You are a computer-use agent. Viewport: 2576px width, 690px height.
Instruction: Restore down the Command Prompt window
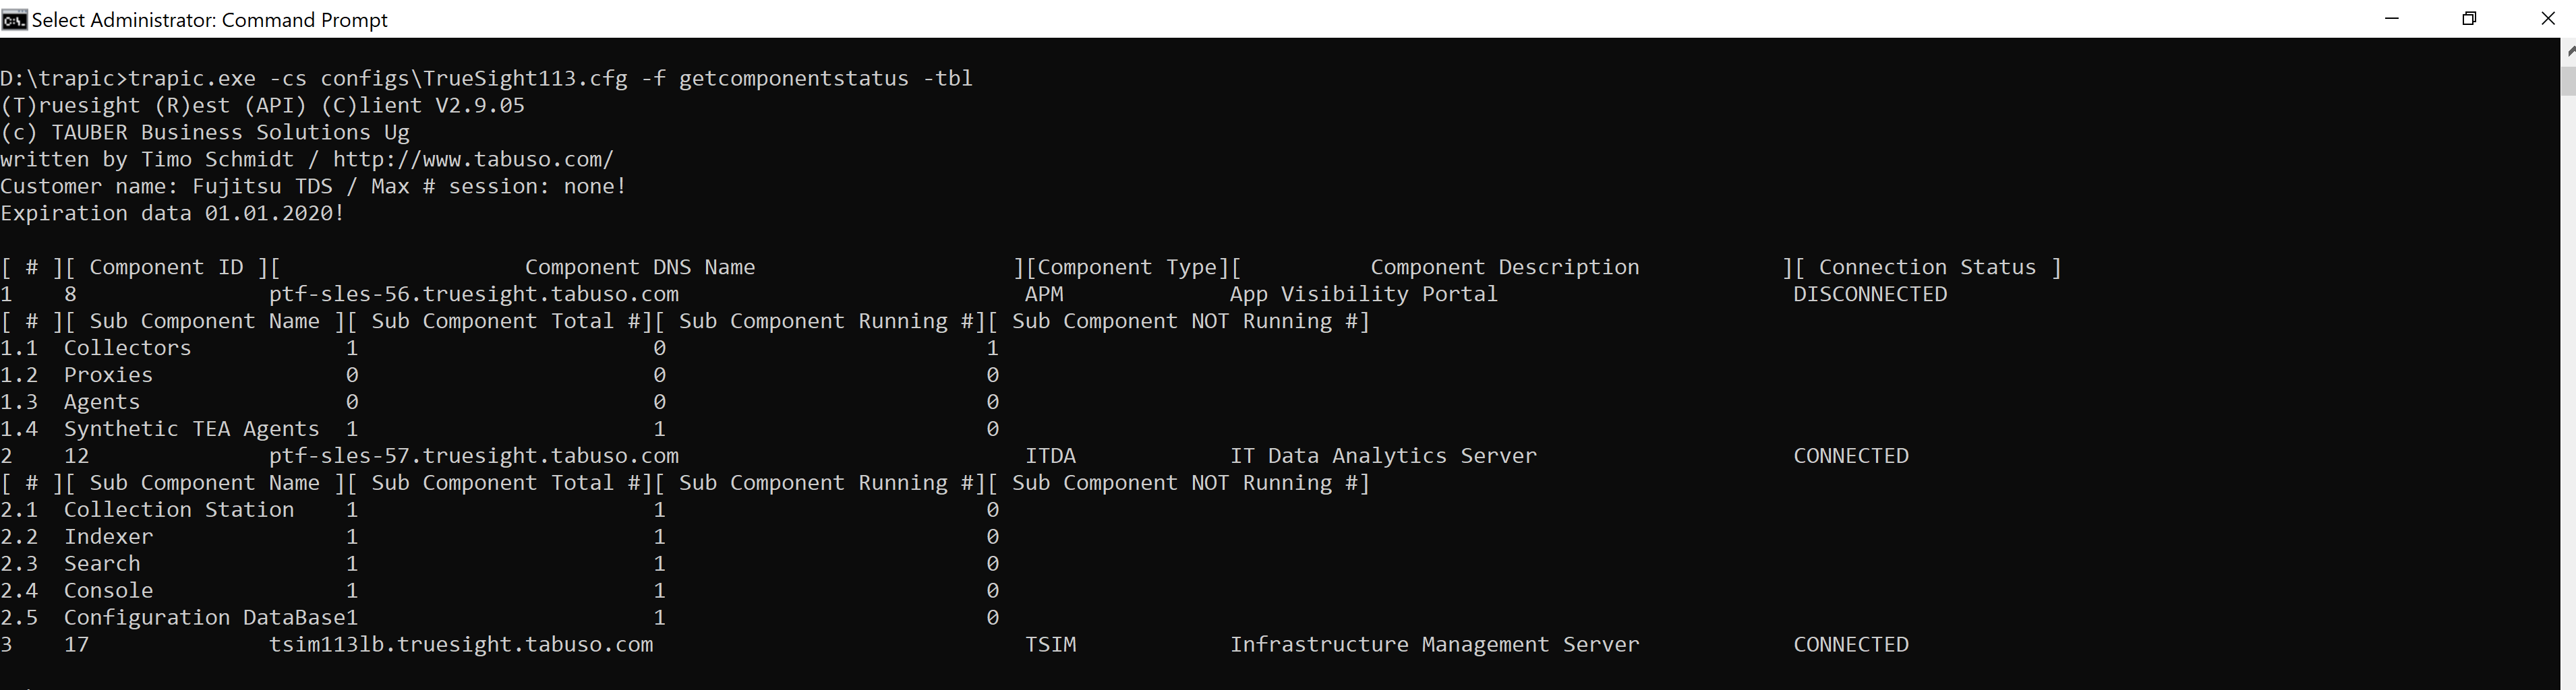coord(2469,19)
